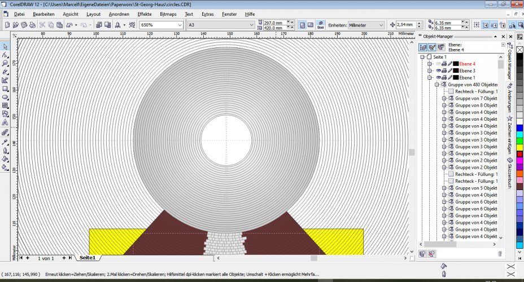The height and width of the screenshot is (282, 524).
Task: Expand the Ebene 4 layer node
Action: pyautogui.click(x=430, y=64)
